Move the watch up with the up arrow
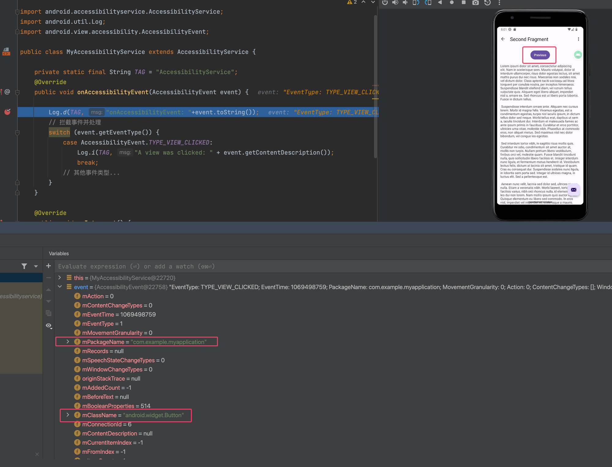Viewport: 612px width, 467px height. pyautogui.click(x=48, y=289)
